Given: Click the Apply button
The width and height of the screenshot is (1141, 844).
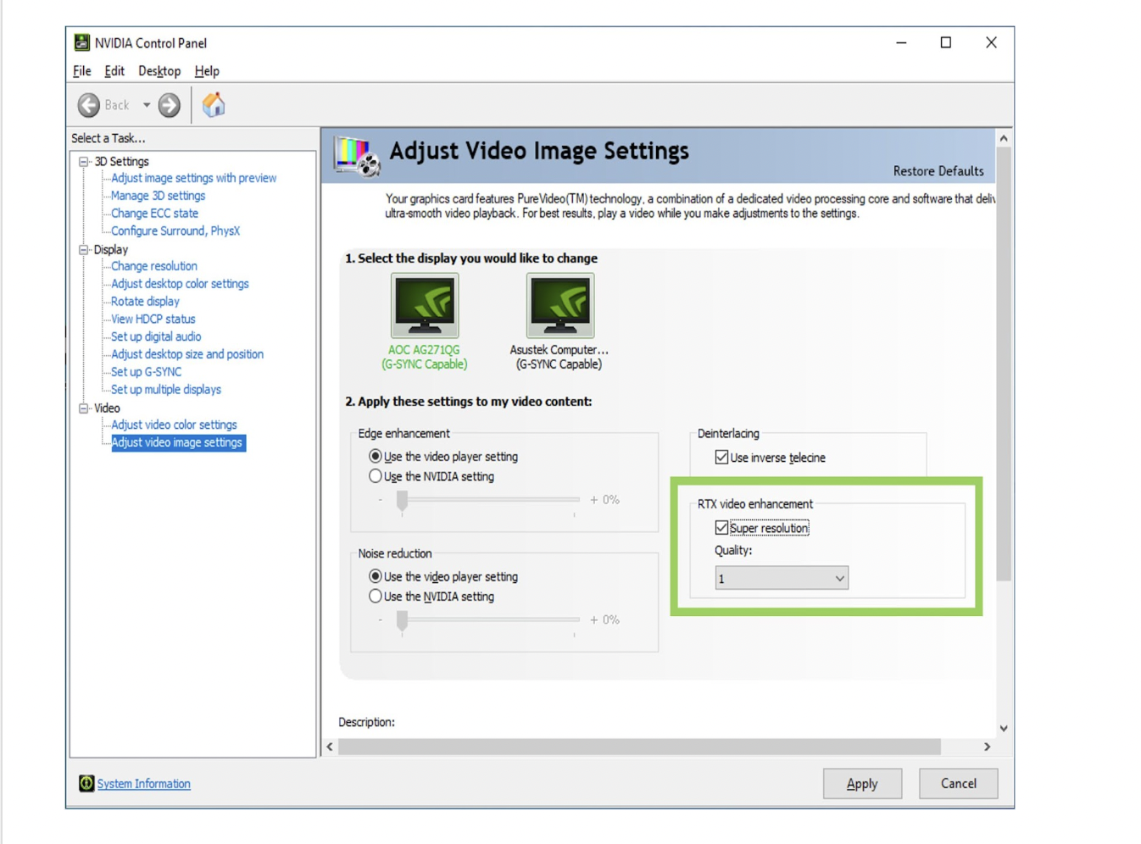Looking at the screenshot, I should tap(862, 784).
